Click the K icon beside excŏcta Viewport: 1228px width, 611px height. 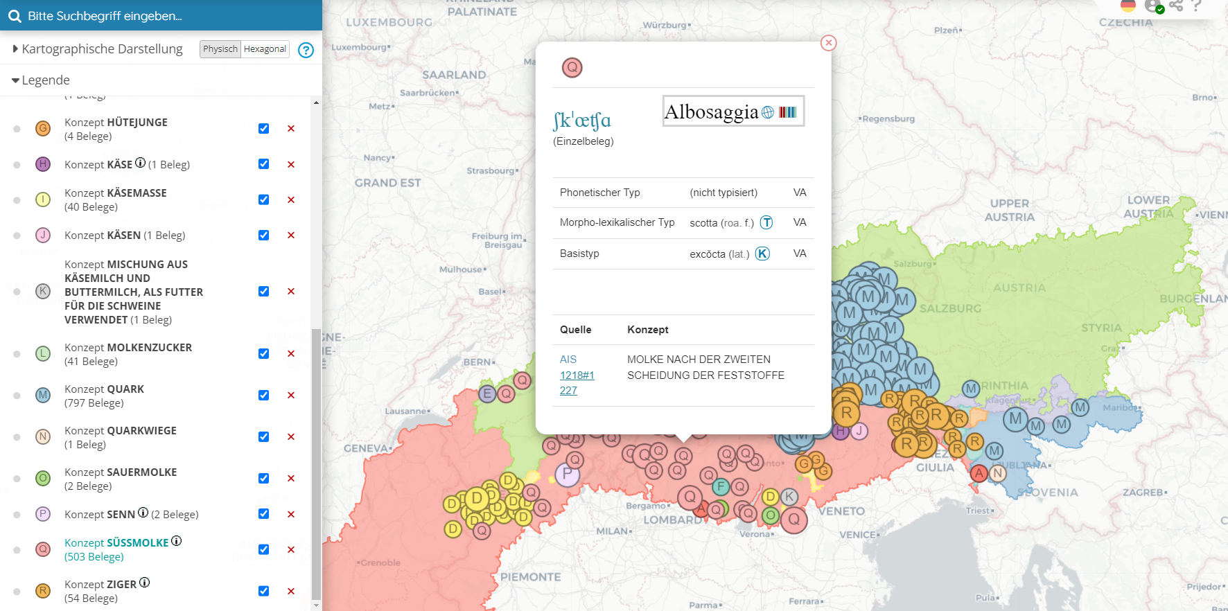pyautogui.click(x=762, y=254)
